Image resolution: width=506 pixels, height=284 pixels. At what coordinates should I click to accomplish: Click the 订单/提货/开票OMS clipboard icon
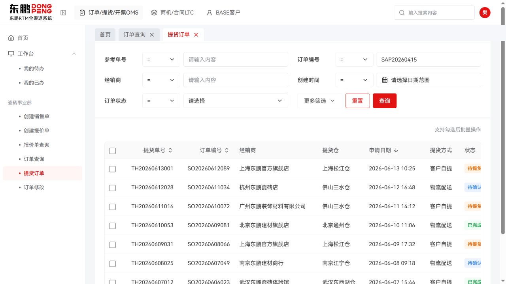pyautogui.click(x=82, y=13)
